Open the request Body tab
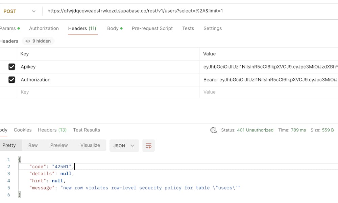Screen dimensions: 338x203 pos(115,28)
